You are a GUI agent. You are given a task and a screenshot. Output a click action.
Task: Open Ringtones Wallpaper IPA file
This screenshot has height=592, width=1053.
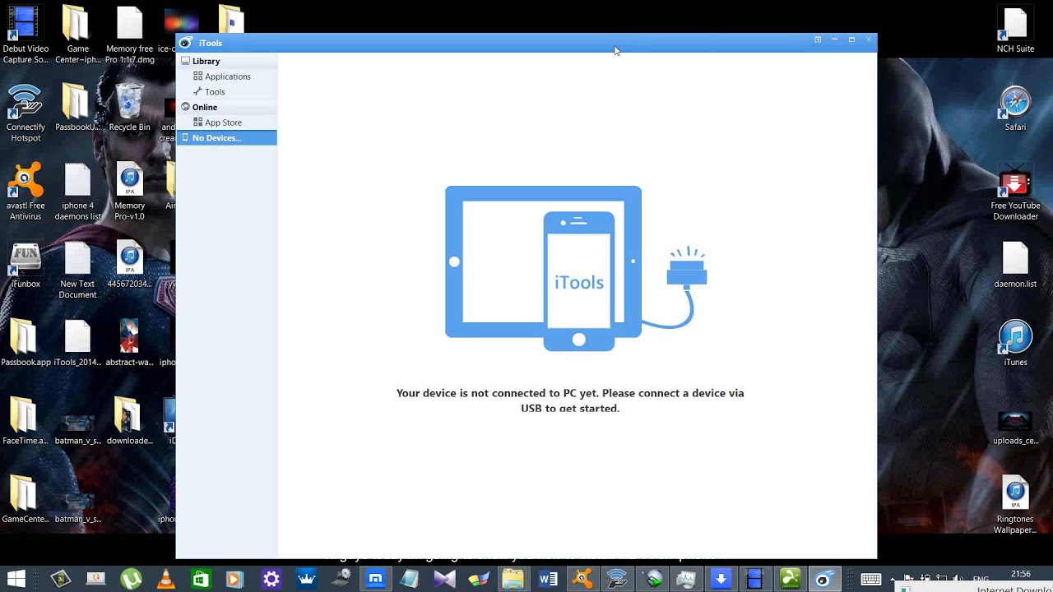coord(1015,505)
